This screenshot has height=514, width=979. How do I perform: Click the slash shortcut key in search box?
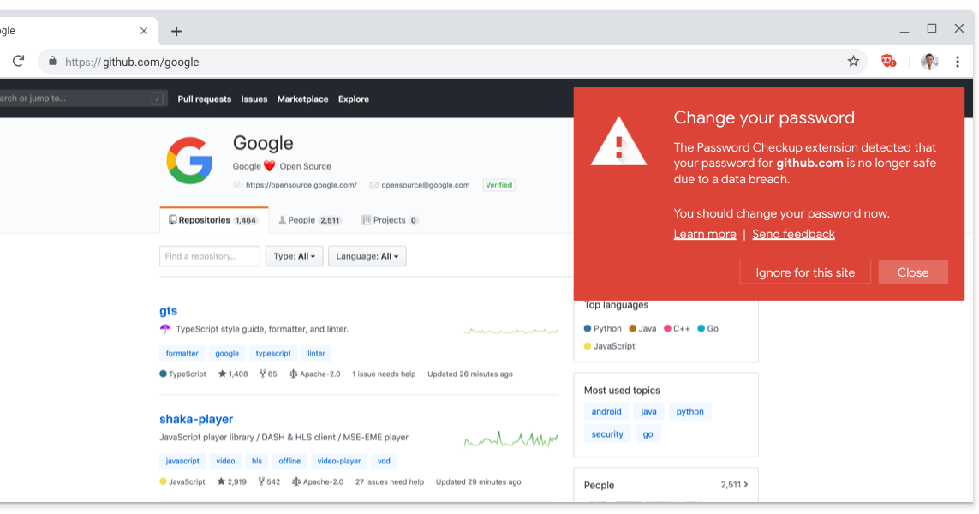[x=158, y=98]
